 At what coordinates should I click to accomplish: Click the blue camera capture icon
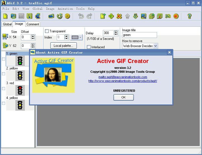pyautogui.click(x=51, y=16)
